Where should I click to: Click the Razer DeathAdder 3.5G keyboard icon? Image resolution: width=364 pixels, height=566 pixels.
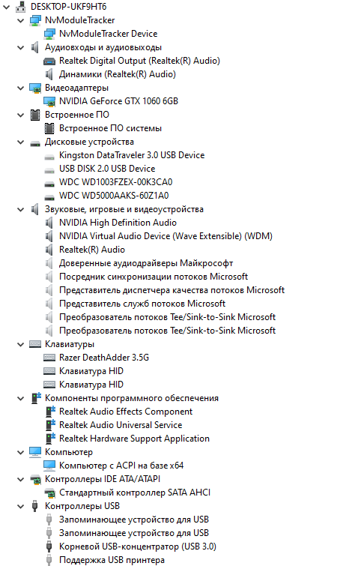49,358
